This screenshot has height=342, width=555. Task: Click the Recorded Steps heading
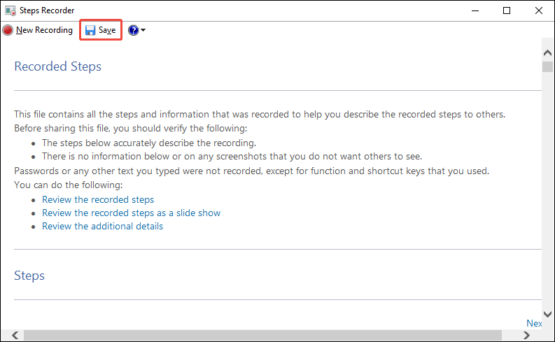point(57,66)
